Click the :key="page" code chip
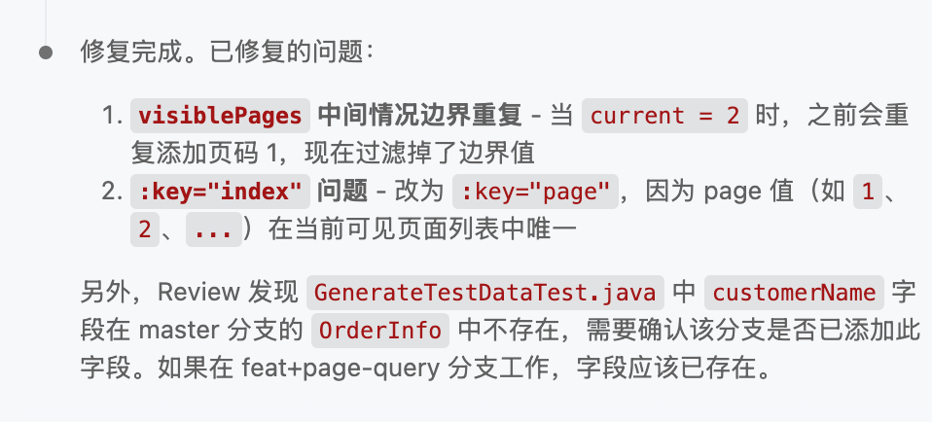Viewport: 932px width, 422px height. coord(535,191)
